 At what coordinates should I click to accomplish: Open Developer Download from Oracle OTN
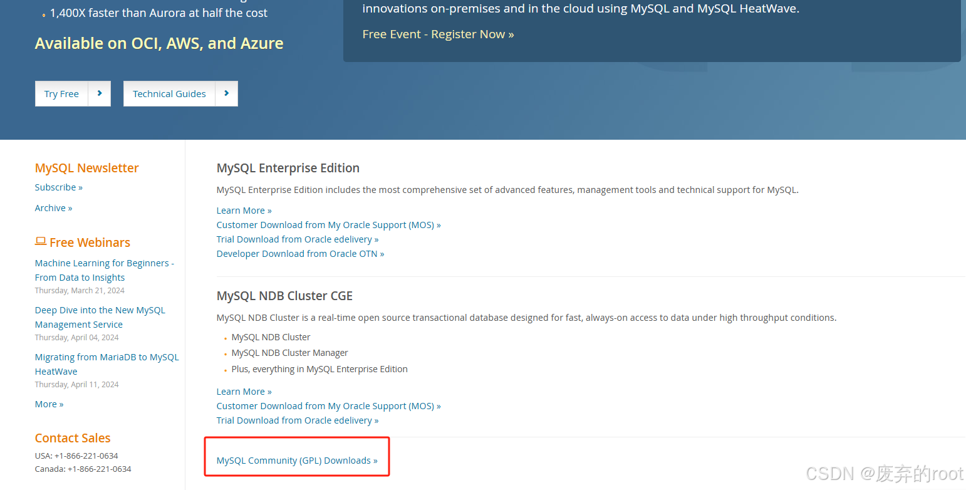tap(301, 254)
